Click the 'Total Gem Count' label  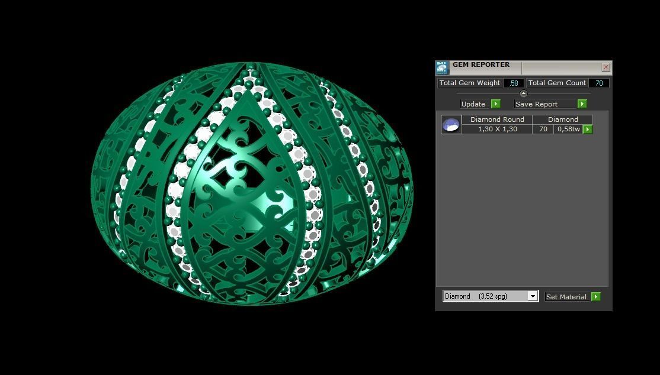point(557,83)
